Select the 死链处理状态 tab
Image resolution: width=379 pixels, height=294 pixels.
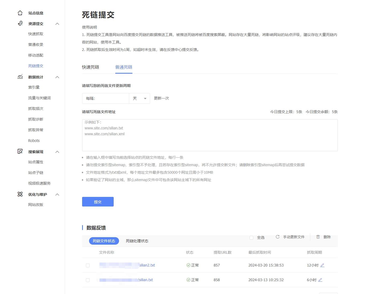coord(137,241)
